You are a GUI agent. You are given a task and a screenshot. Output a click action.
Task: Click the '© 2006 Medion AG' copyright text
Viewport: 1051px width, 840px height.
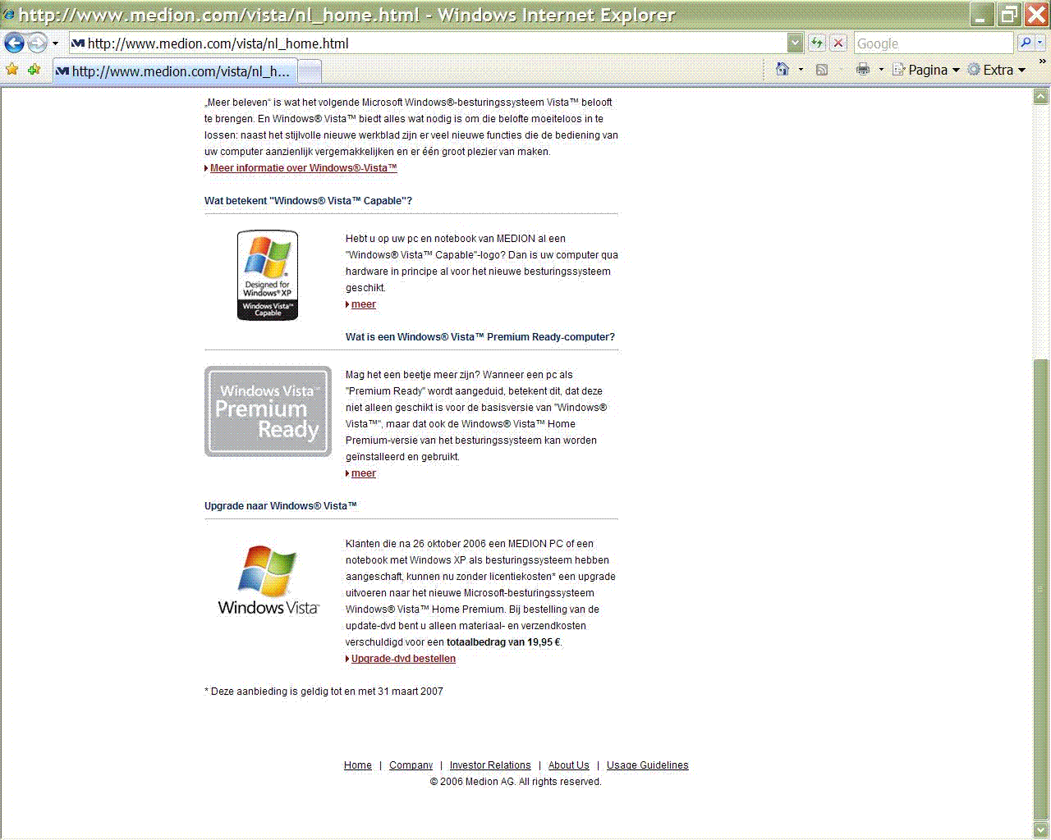pos(516,782)
